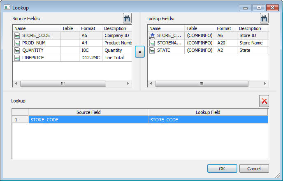The image size is (283, 181).
Task: Click field icon beside STORENA...
Action: pyautogui.click(x=152, y=43)
